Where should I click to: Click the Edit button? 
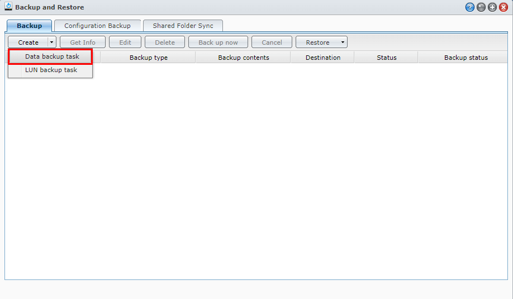(125, 42)
